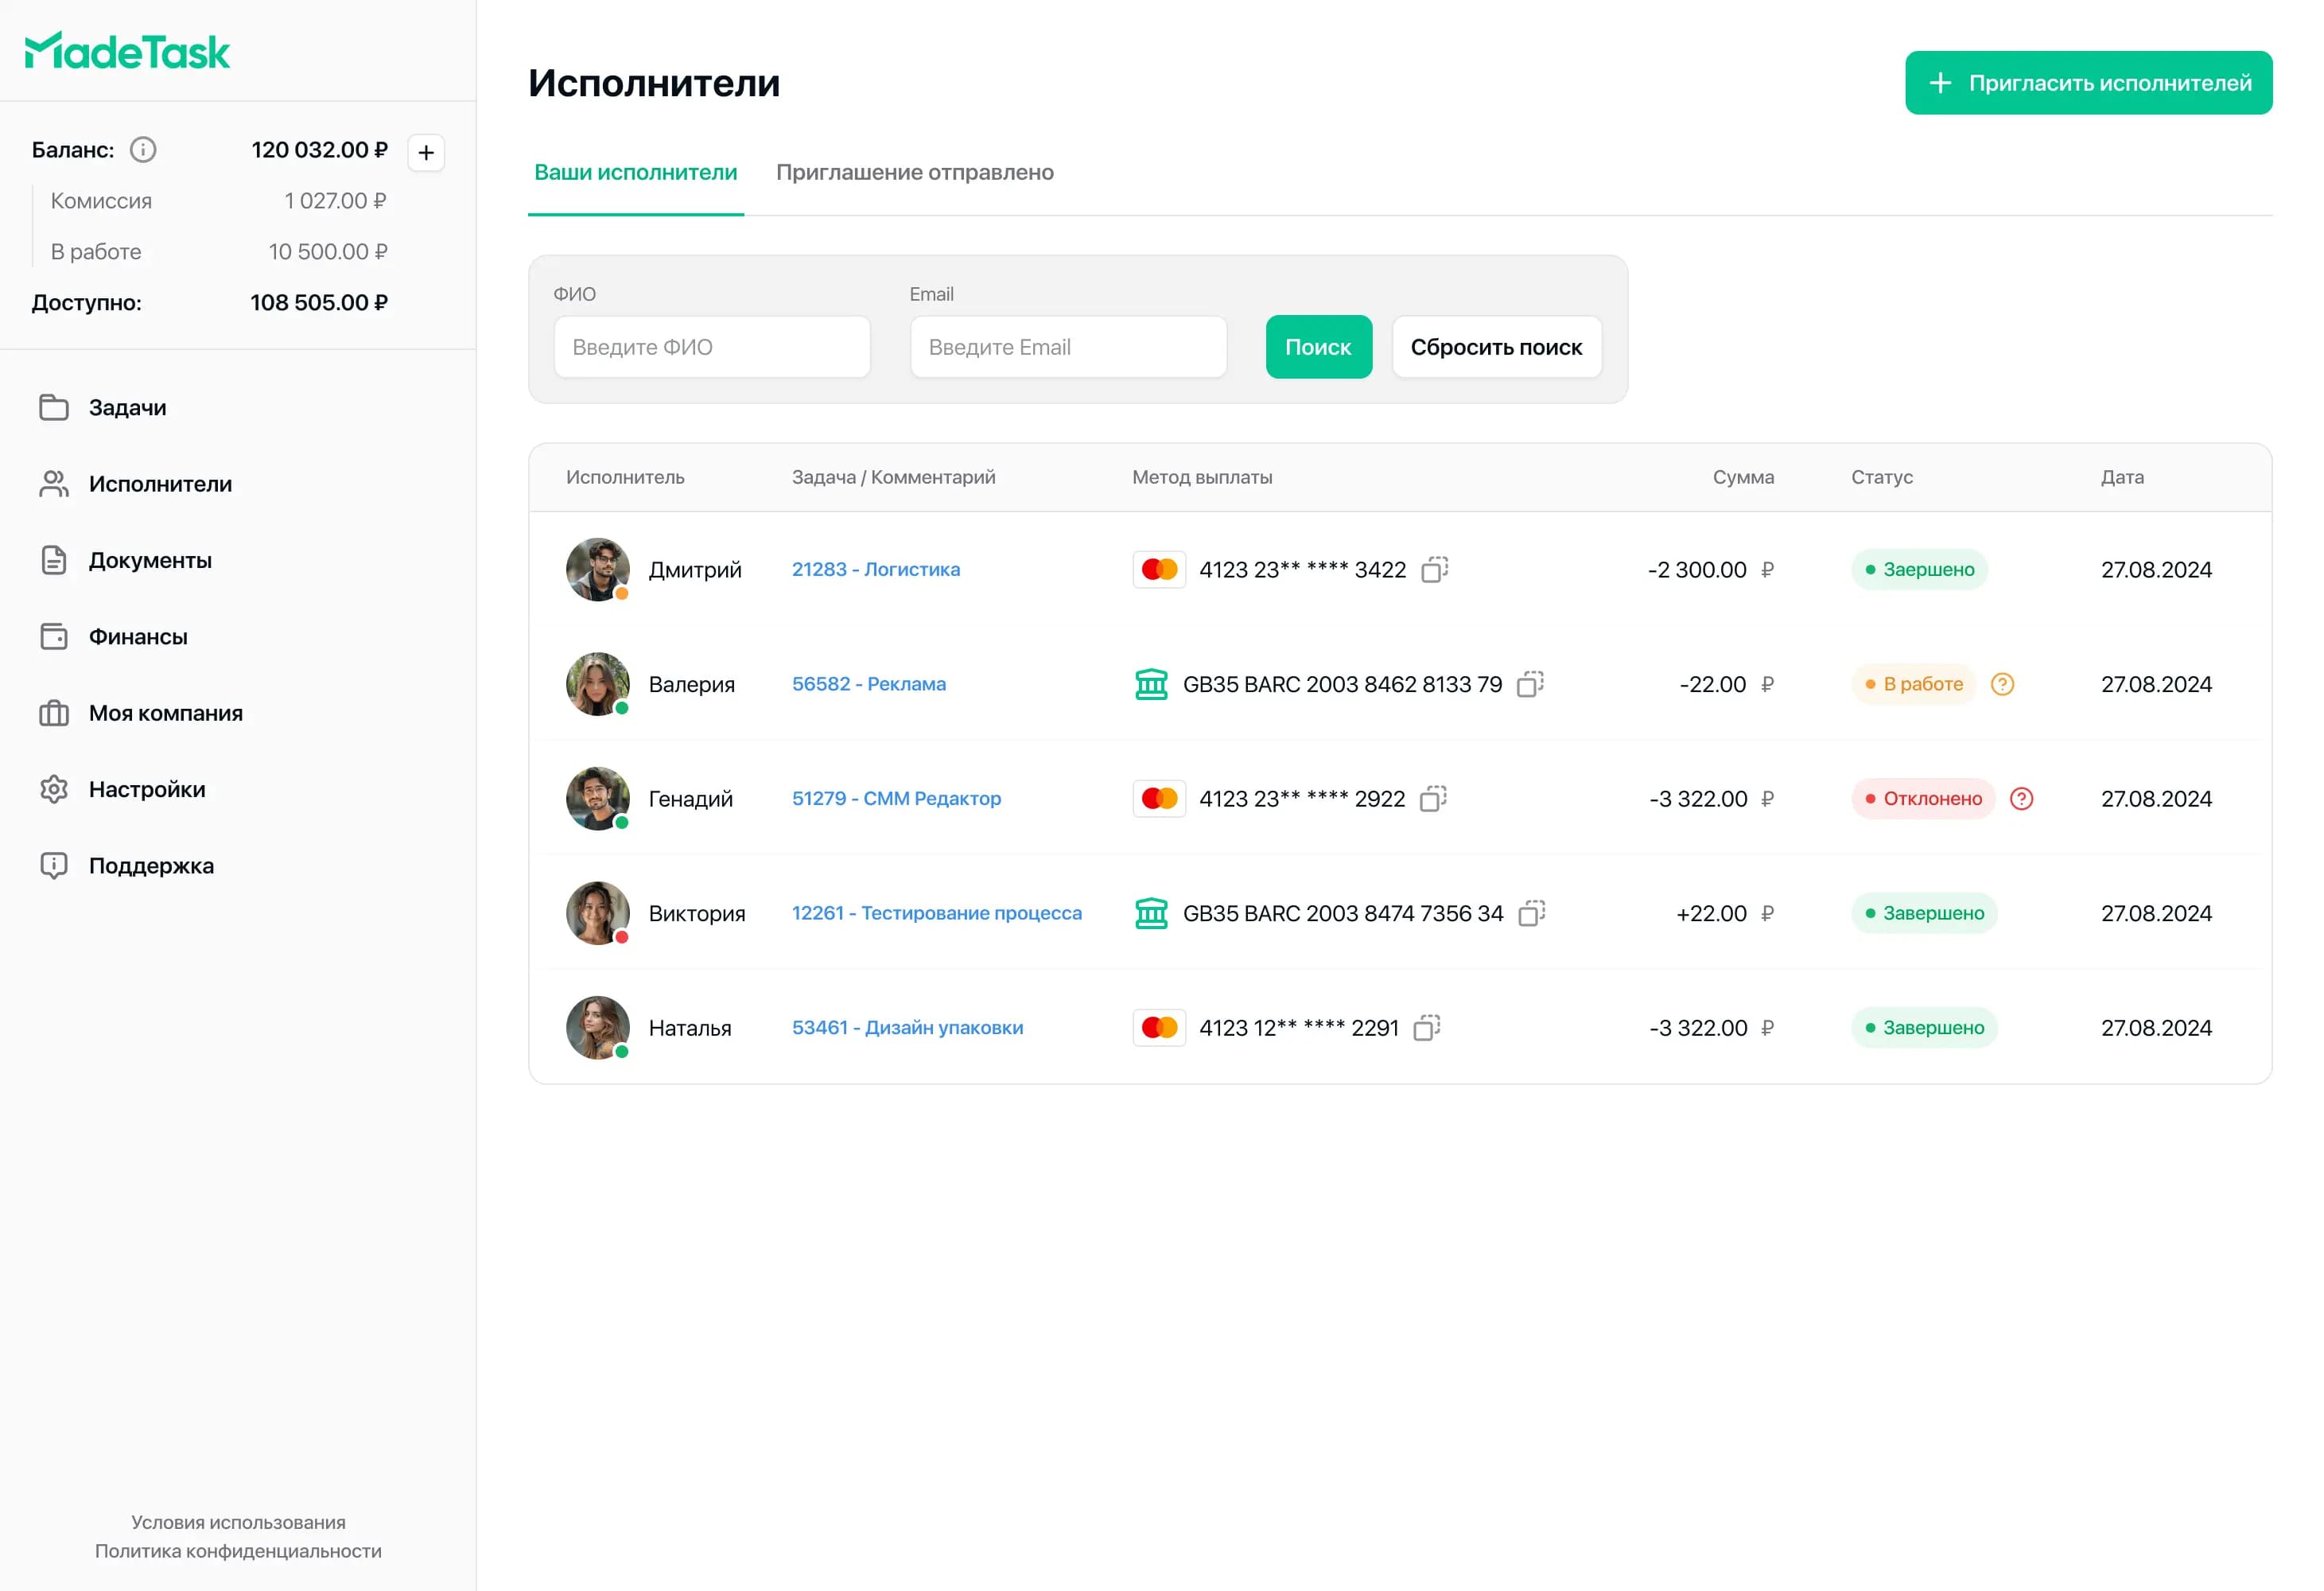Click Сбросить поиск button
The height and width of the screenshot is (1591, 2324).
(1496, 347)
